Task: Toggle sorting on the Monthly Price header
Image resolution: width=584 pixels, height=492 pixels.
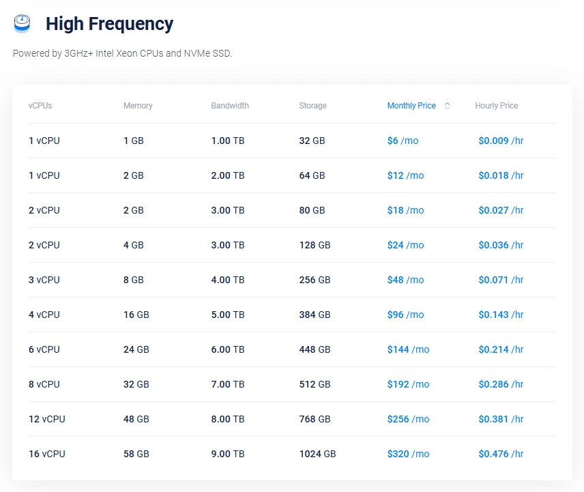Action: pos(411,105)
